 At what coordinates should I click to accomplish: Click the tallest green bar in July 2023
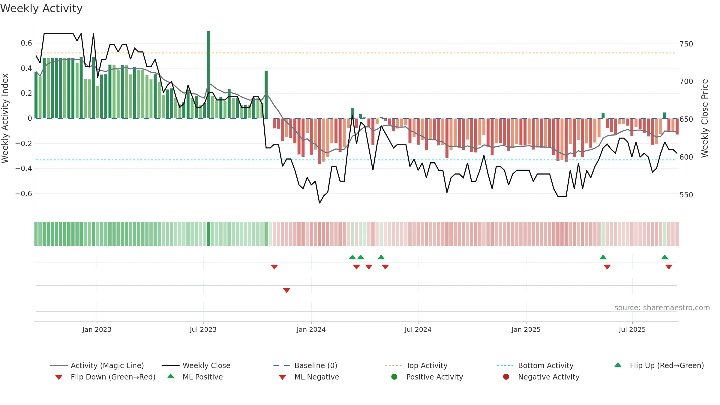click(208, 75)
